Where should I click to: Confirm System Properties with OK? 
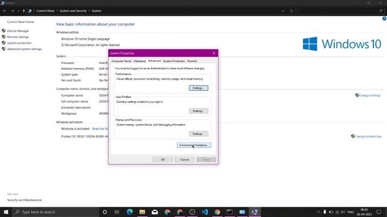(163, 159)
